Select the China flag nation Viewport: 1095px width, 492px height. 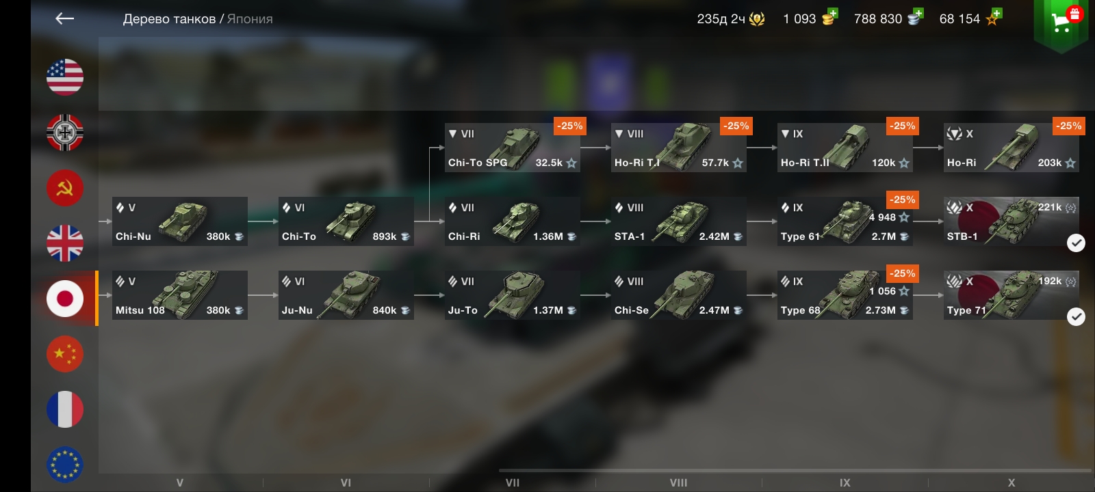[x=65, y=354]
